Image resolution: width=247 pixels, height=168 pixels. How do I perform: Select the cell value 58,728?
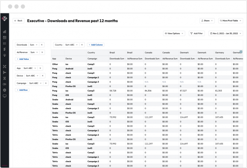(113, 91)
